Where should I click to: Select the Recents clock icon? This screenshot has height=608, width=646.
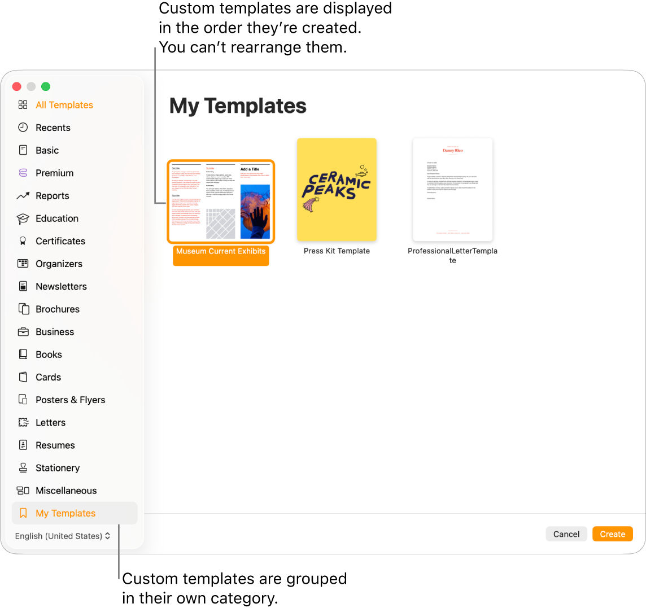23,128
